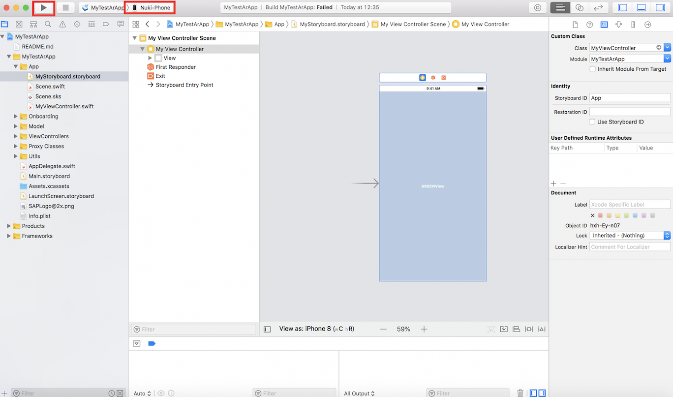Select MyViewController.swift in navigator

click(x=64, y=106)
